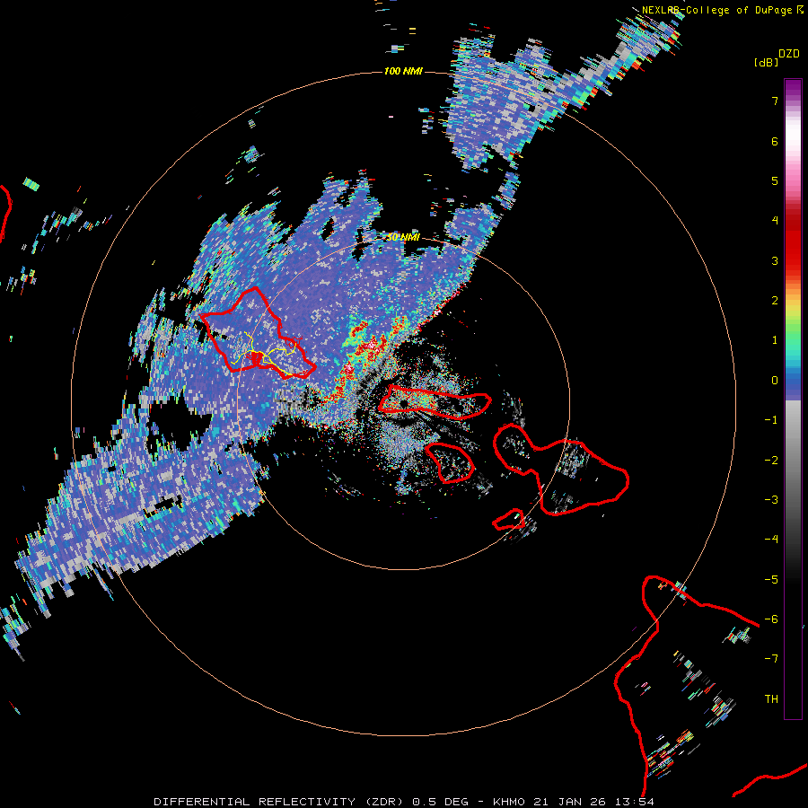The image size is (808, 808).
Task: Click the DZD product label above color bar
Action: click(x=789, y=54)
